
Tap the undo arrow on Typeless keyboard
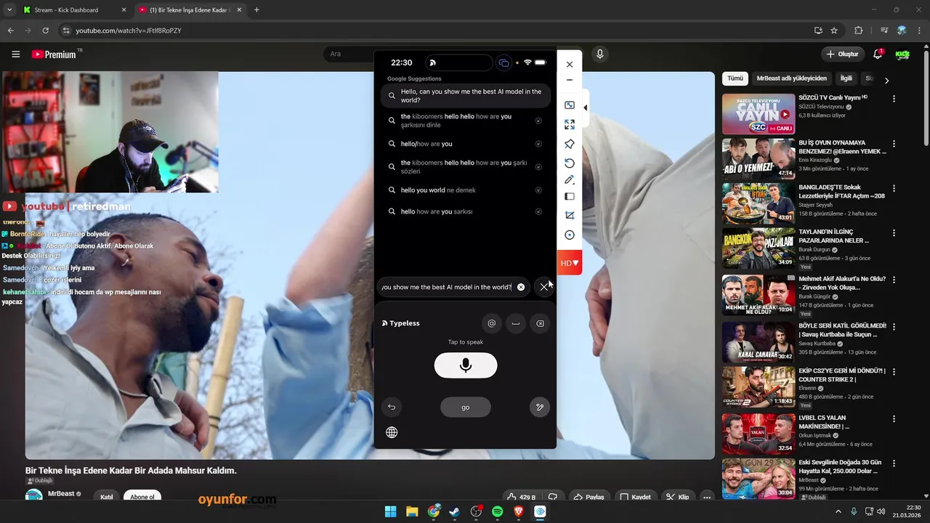click(392, 407)
